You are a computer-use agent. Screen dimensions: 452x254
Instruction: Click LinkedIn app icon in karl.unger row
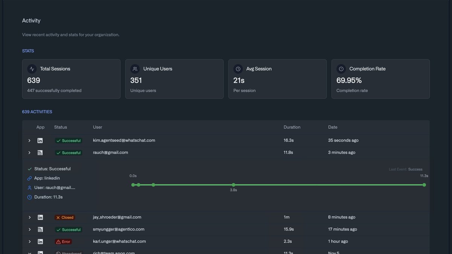[x=40, y=241]
